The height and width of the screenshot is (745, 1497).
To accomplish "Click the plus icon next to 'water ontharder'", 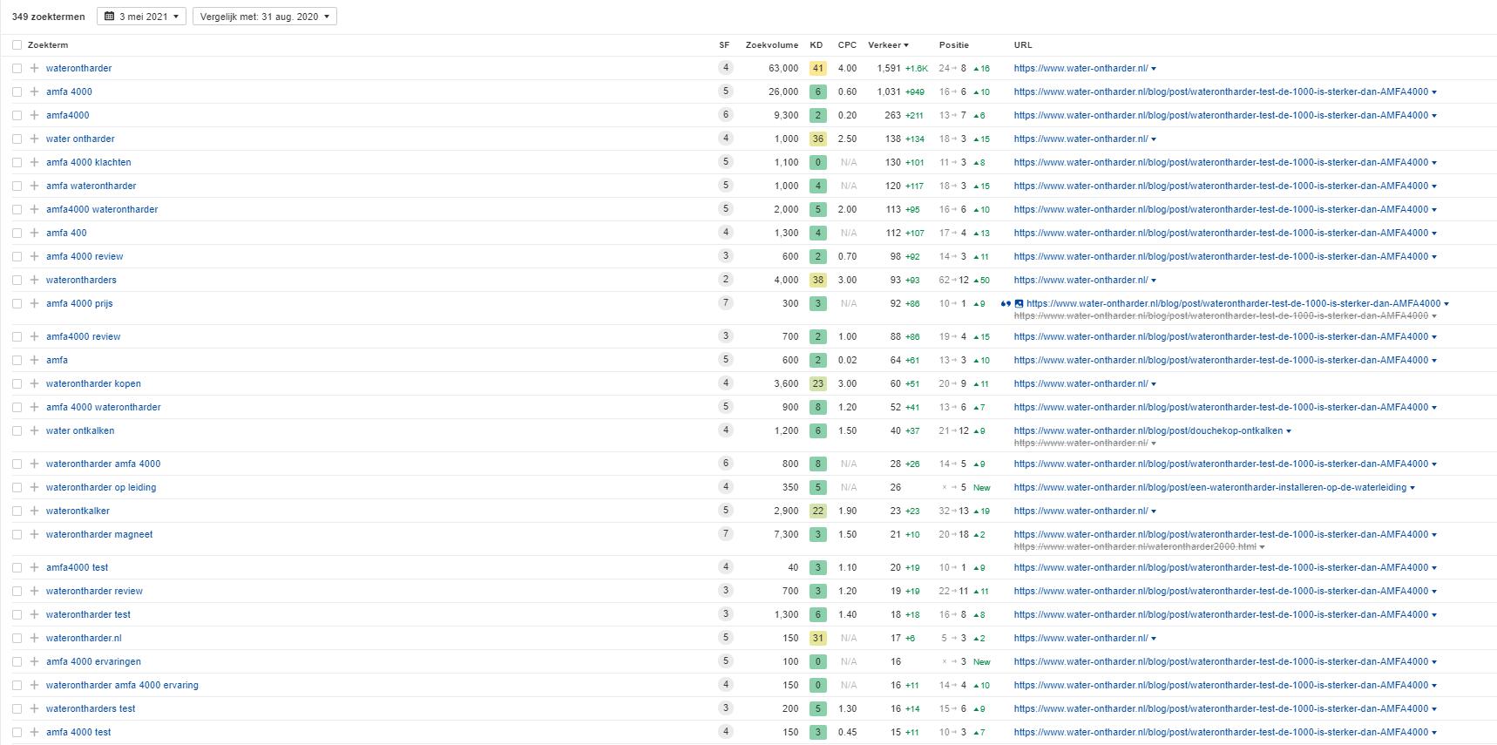I will coord(34,139).
